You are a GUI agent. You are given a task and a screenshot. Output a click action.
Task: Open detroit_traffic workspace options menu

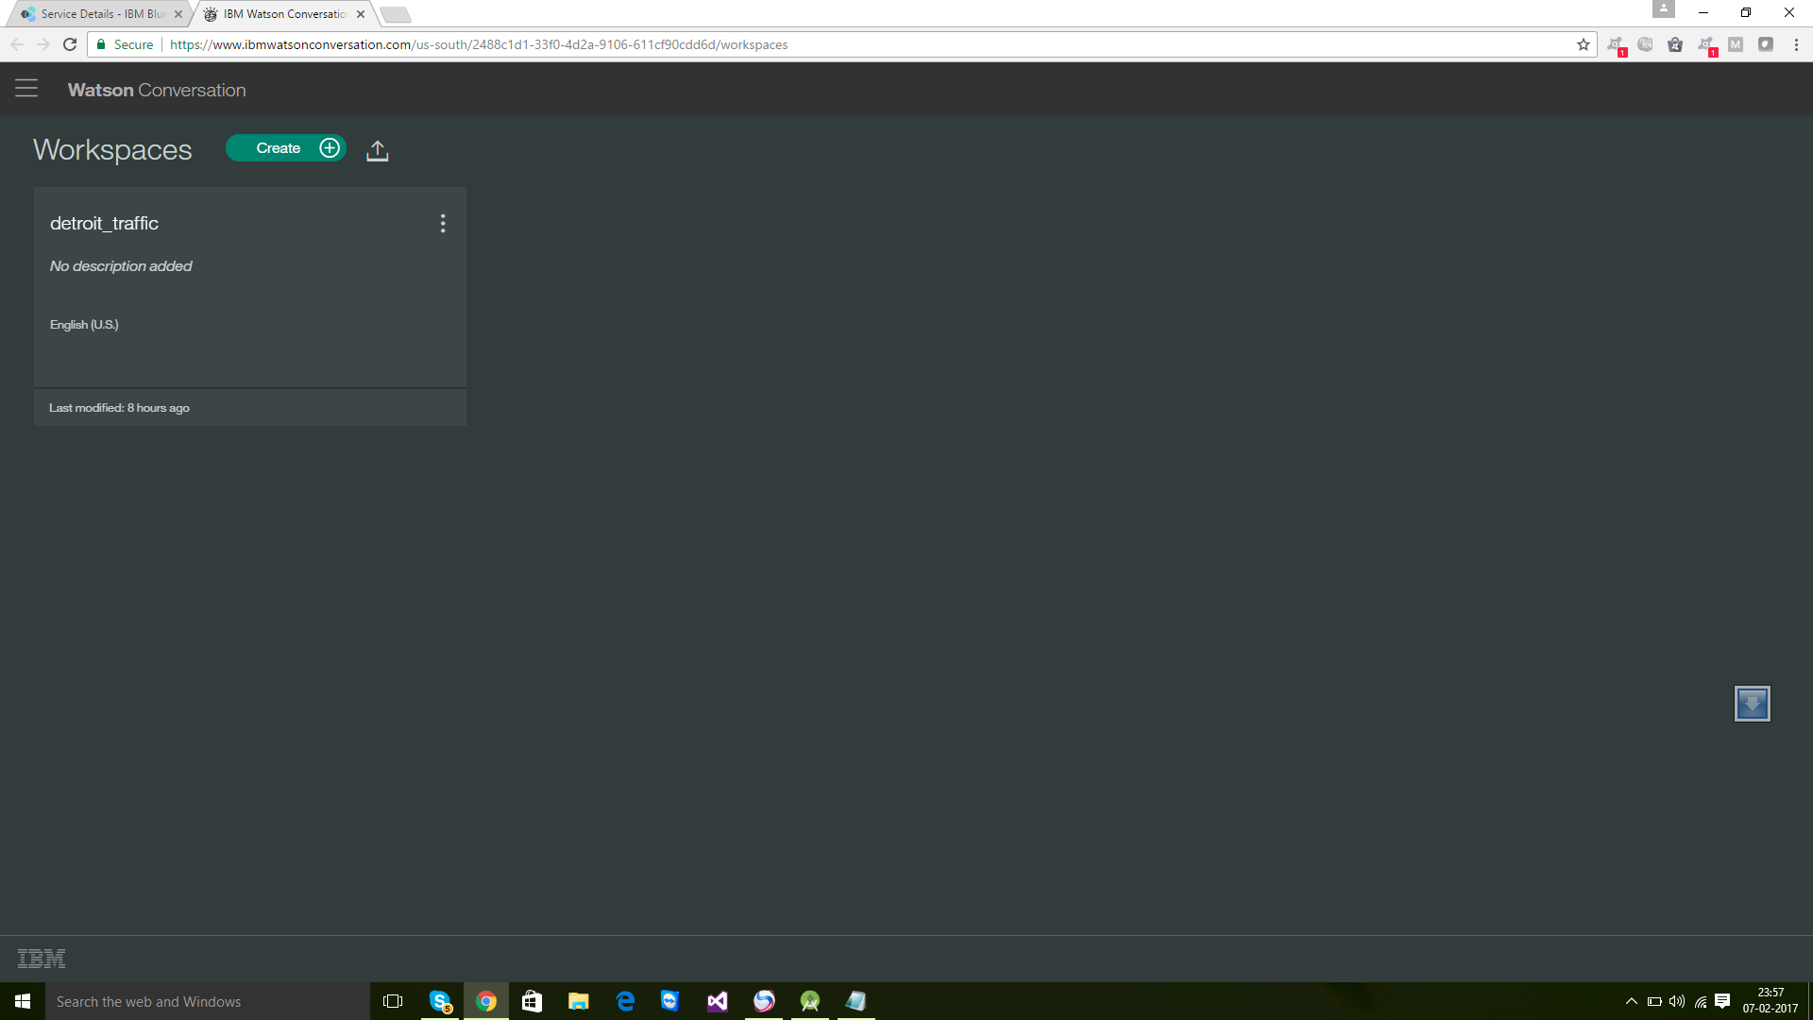(443, 224)
